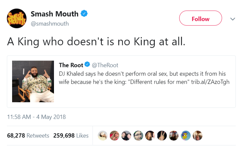
Task: Click the 11:58 AM - 4 May 2018 timestamp
Action: click(36, 117)
